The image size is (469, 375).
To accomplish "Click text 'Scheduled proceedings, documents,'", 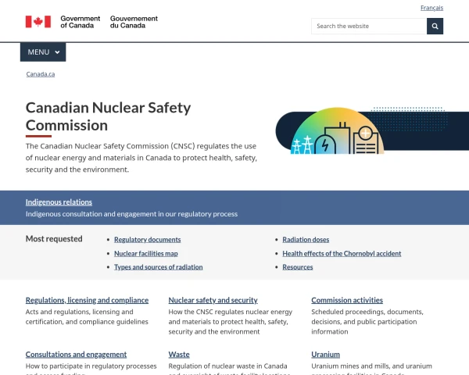I will 367,312.
